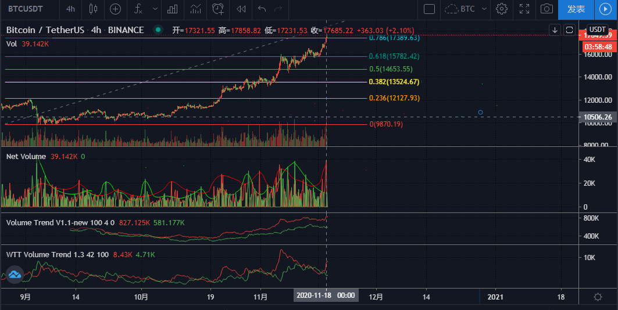
Task: Click the BTCUSDT symbol search field
Action: point(27,9)
